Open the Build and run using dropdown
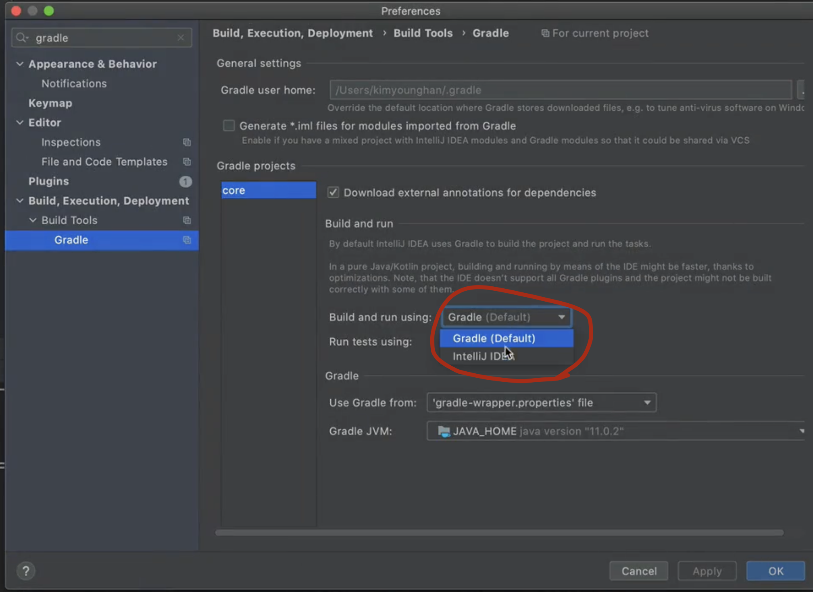This screenshot has width=813, height=592. (x=507, y=317)
